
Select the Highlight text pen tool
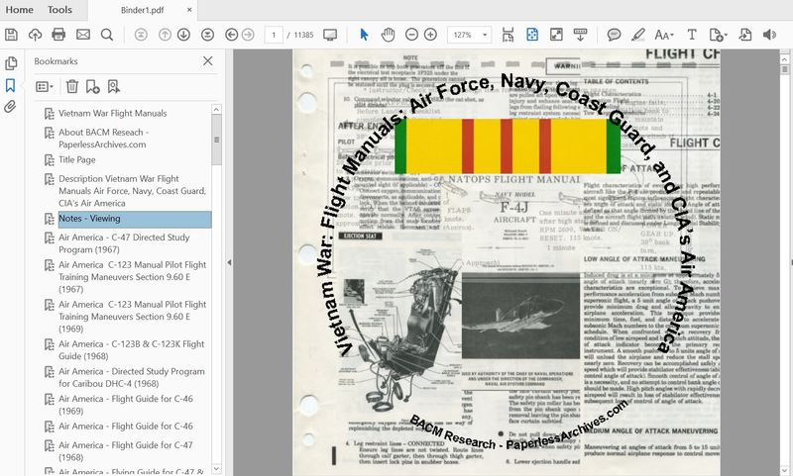click(638, 35)
